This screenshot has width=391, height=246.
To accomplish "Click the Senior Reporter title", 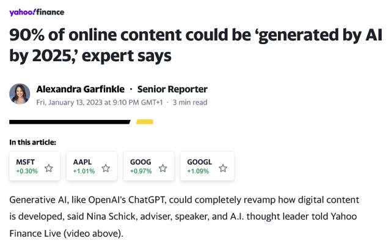I will (x=172, y=89).
